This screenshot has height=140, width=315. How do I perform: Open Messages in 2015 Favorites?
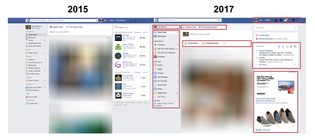[33, 38]
